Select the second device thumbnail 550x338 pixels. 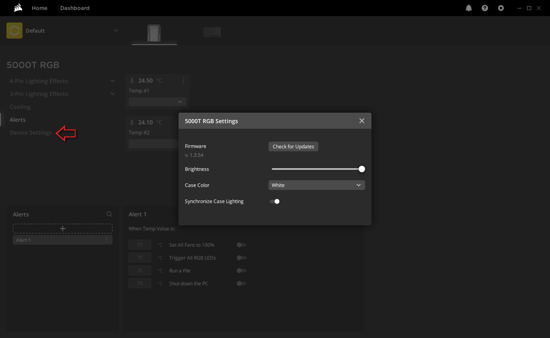pyautogui.click(x=212, y=32)
